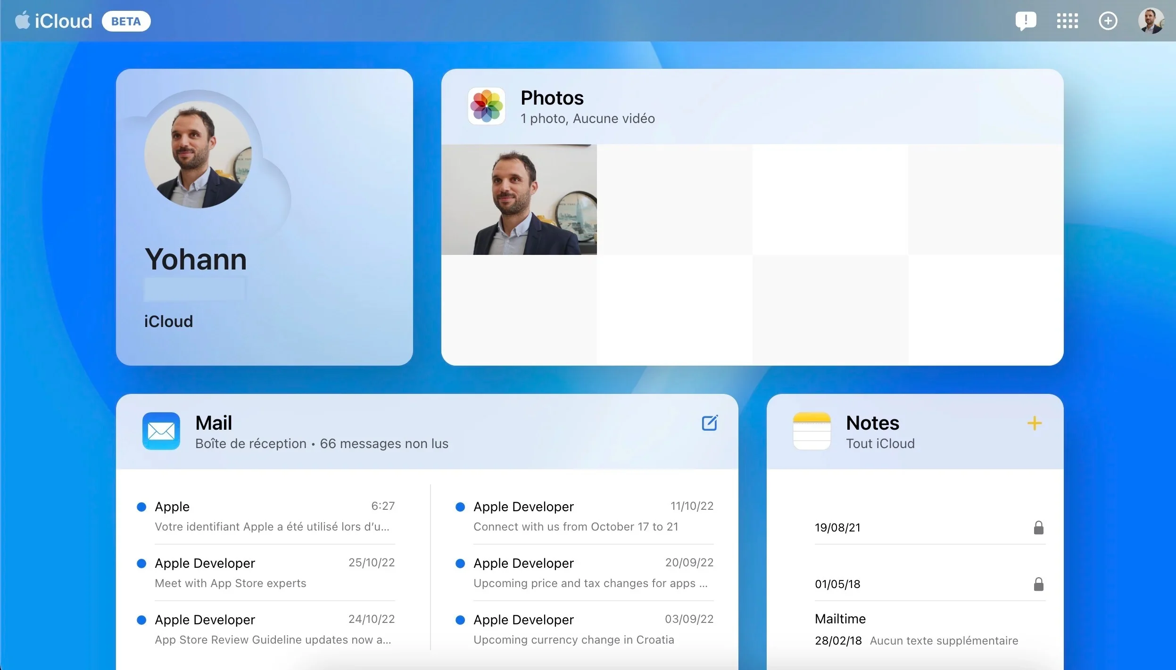Open the feedback speech bubble icon
Image resolution: width=1176 pixels, height=670 pixels.
coord(1026,21)
